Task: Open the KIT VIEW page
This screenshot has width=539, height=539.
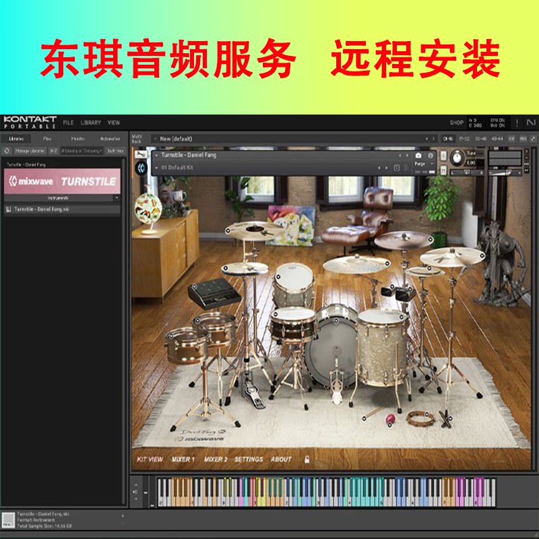Action: click(x=150, y=459)
